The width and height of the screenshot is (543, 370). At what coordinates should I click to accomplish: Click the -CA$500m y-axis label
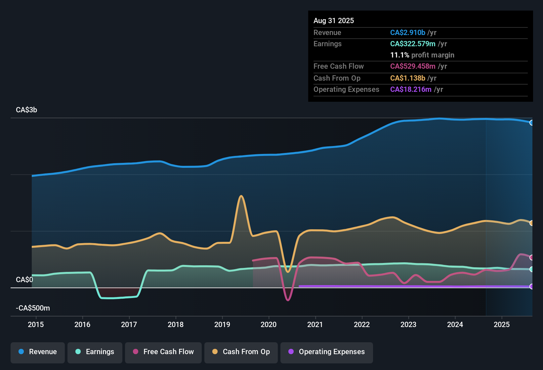point(33,308)
